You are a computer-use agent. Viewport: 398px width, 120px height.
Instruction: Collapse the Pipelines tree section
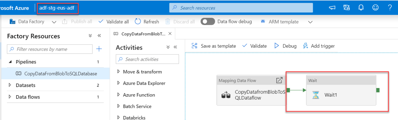click(11, 62)
